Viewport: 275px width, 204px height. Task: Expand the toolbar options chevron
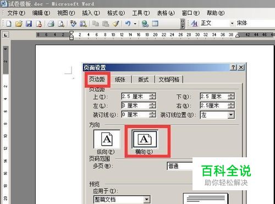183,24
